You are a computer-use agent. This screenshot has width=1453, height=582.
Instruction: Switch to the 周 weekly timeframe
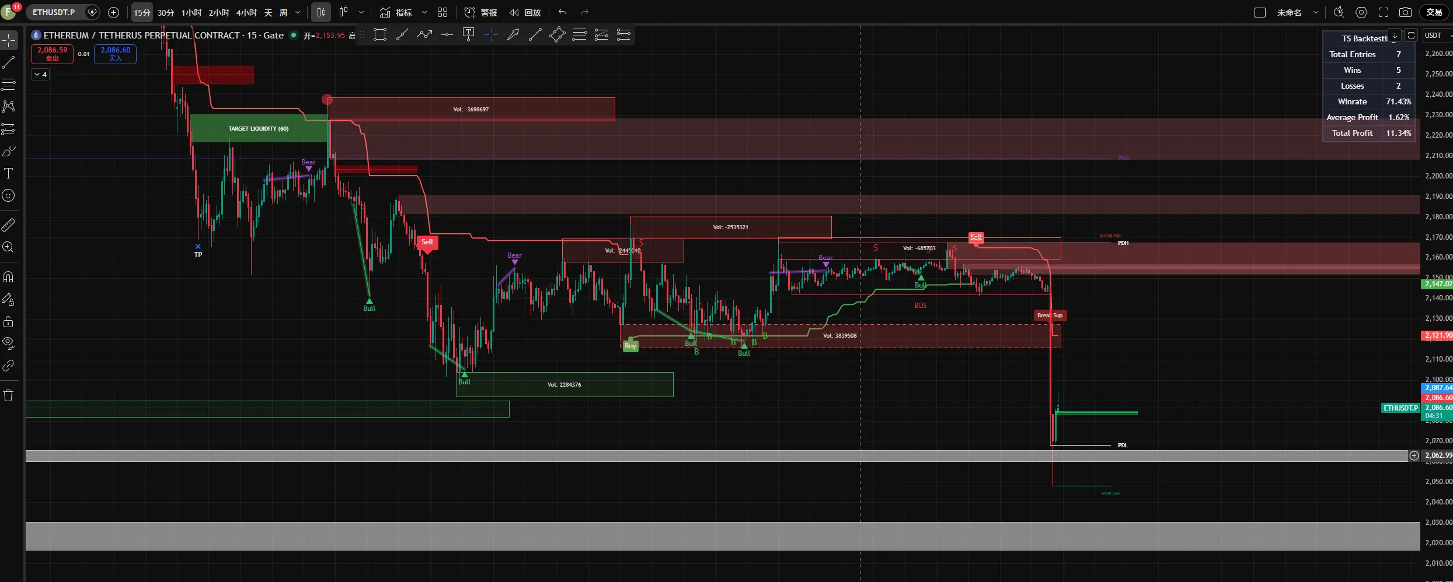(x=284, y=12)
